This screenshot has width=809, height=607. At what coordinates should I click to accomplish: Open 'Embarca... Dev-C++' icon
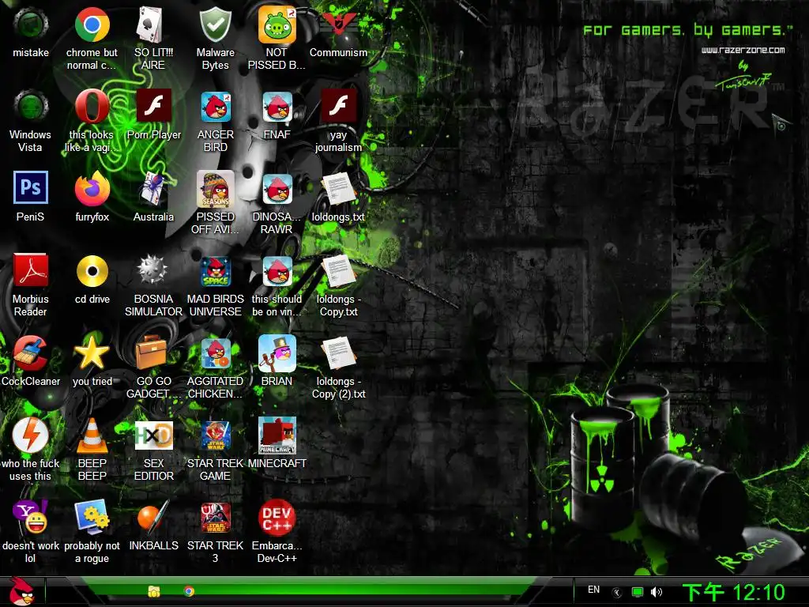[x=277, y=517]
